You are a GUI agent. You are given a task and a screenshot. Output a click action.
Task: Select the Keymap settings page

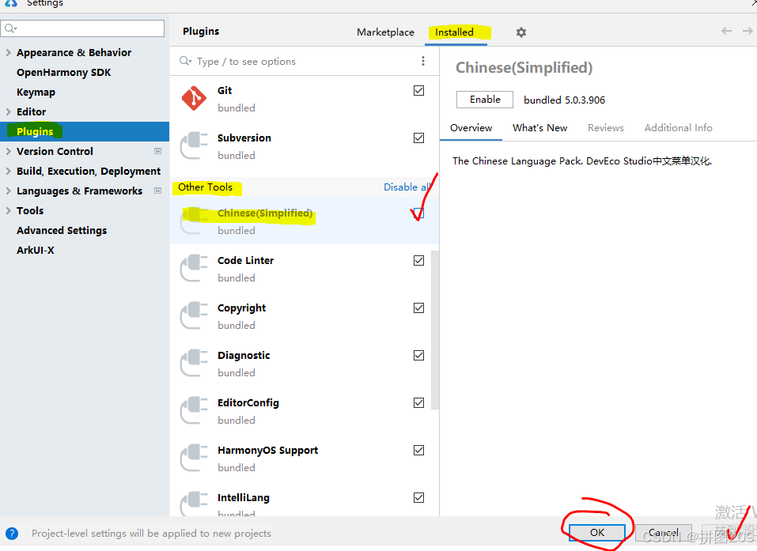click(36, 92)
